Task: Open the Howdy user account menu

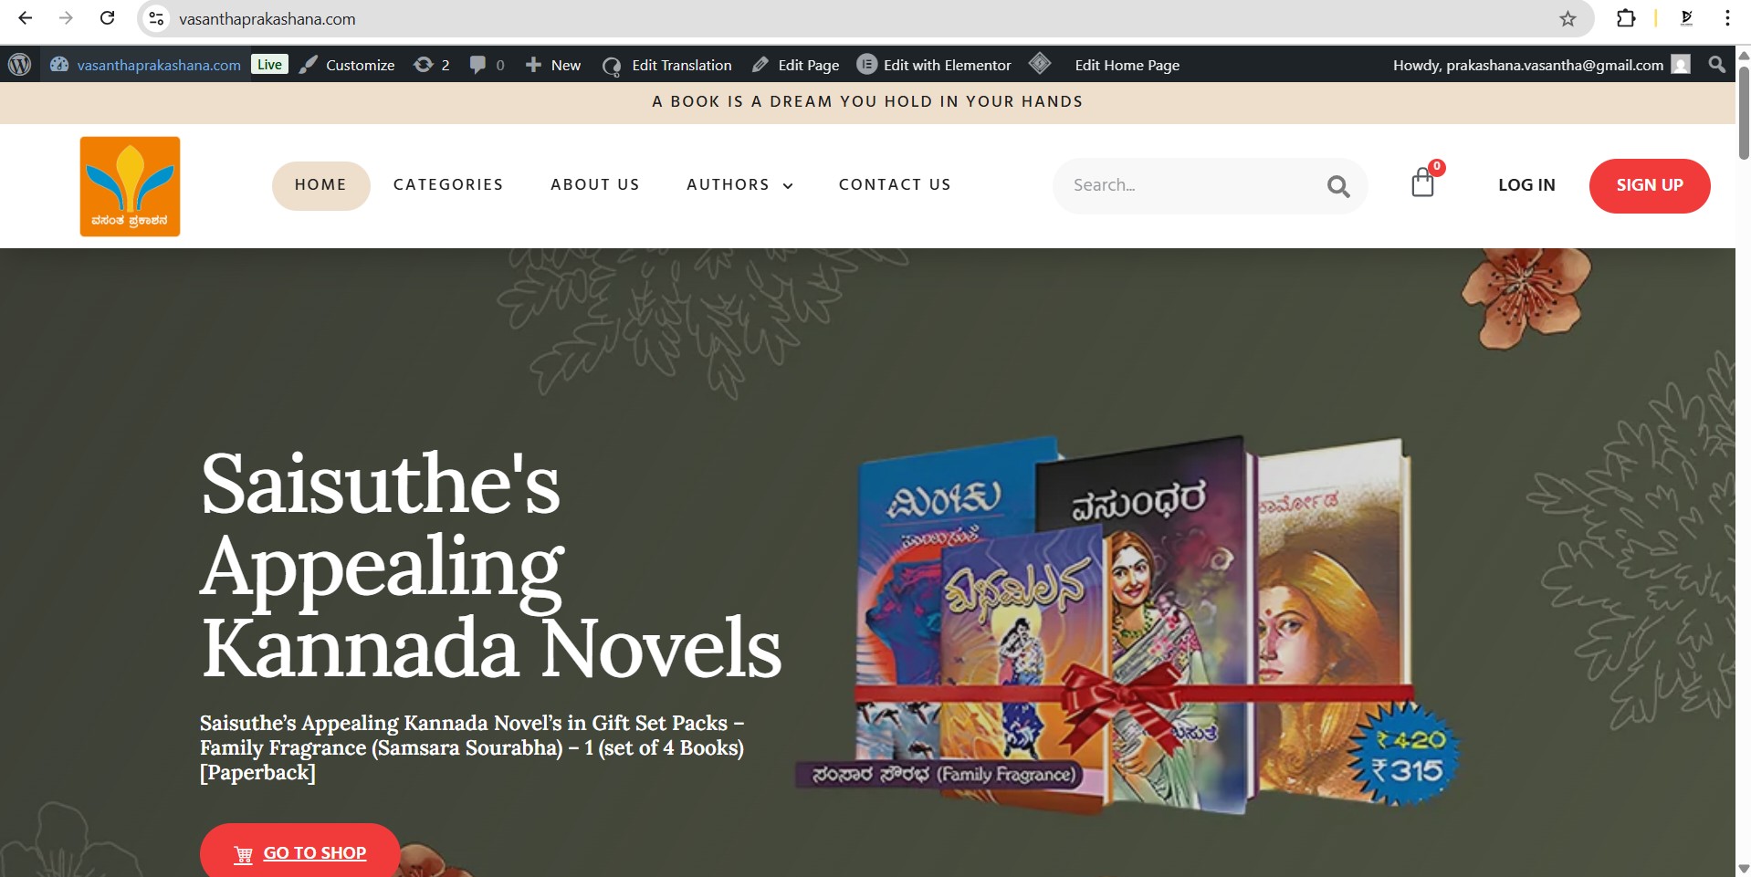Action: (1541, 65)
